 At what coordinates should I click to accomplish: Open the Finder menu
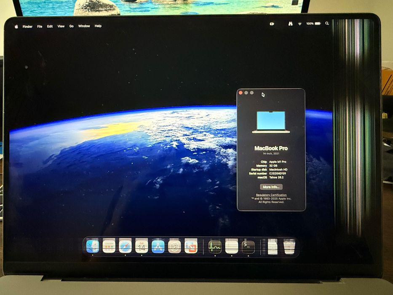(x=27, y=26)
